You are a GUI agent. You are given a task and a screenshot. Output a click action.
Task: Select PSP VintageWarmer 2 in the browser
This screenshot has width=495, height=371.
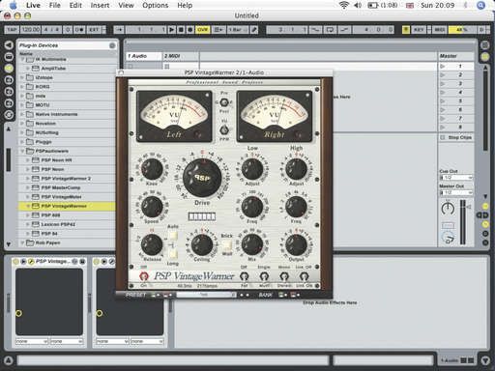pyautogui.click(x=66, y=179)
